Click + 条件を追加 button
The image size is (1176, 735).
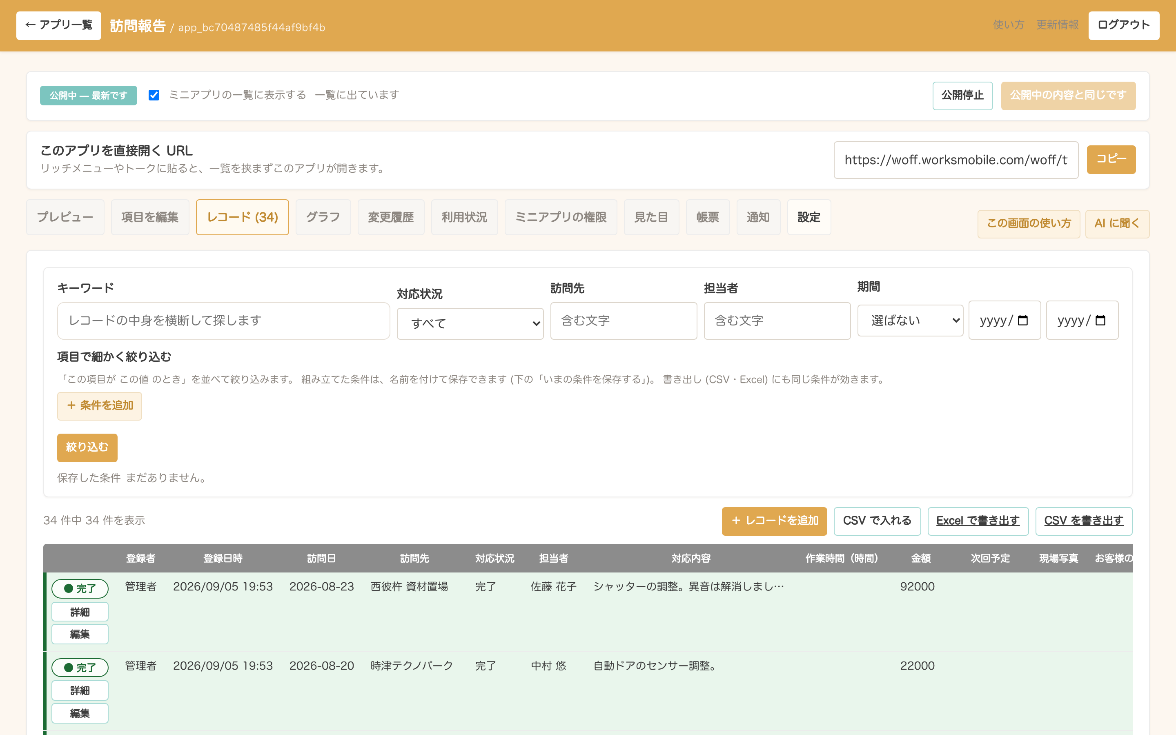point(100,406)
